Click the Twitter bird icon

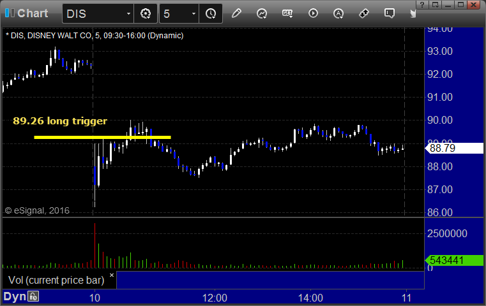click(413, 13)
